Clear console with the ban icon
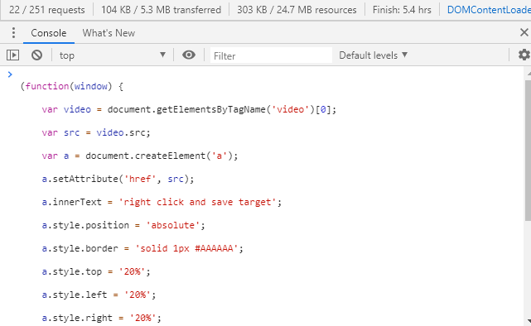531x326 pixels. pos(37,55)
